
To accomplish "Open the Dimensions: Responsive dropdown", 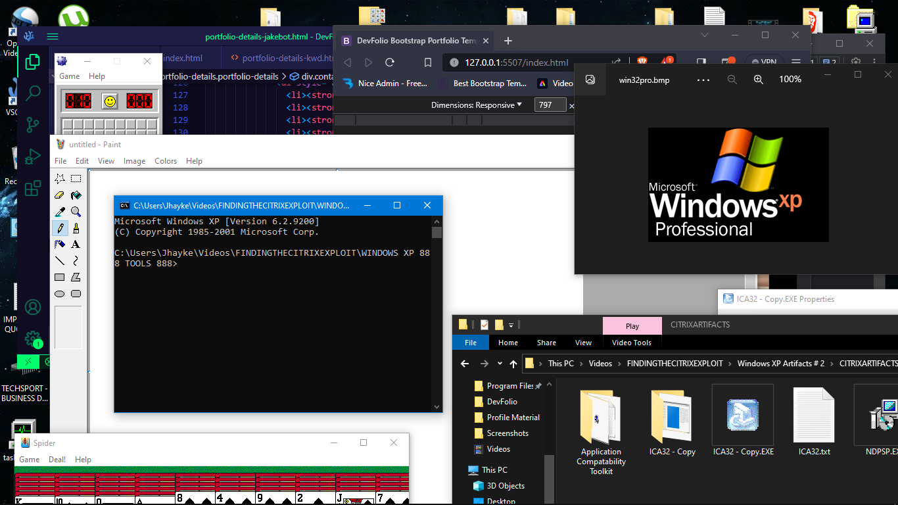I will 477,105.
